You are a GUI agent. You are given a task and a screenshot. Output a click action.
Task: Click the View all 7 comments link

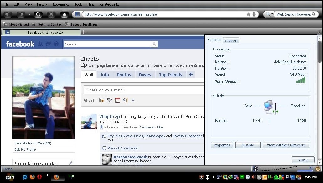point(122,148)
